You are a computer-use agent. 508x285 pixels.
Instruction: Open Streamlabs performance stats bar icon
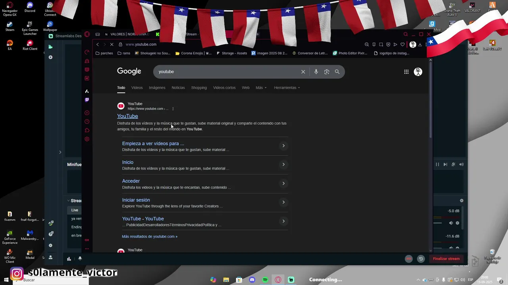[x=69, y=258]
